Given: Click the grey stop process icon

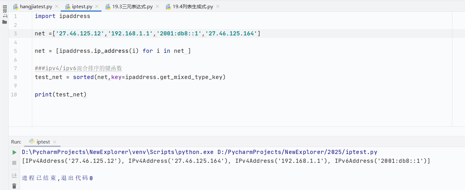Looking at the screenshot, I should click(14, 163).
